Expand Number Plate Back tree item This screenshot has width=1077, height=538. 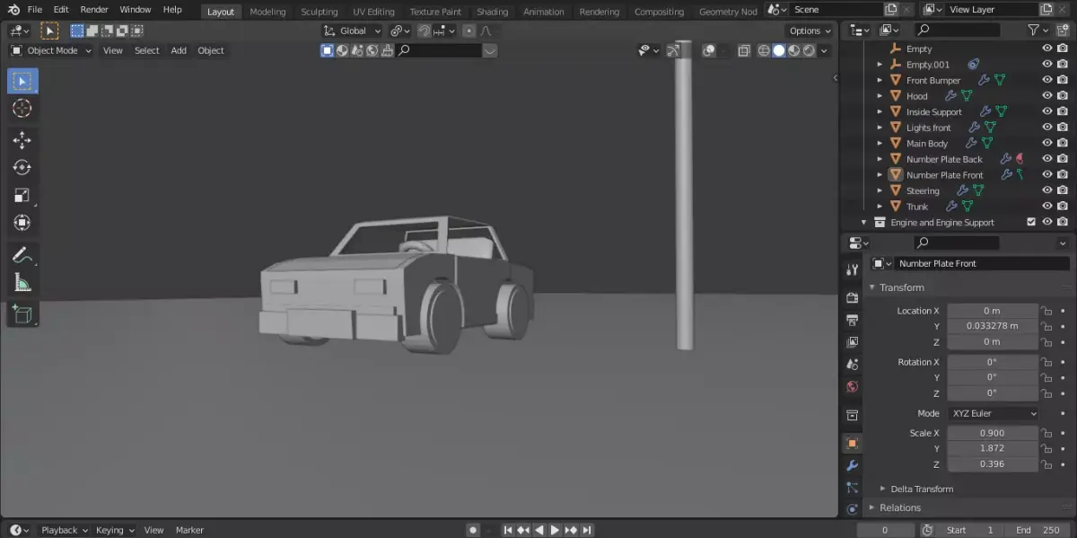[x=880, y=159]
